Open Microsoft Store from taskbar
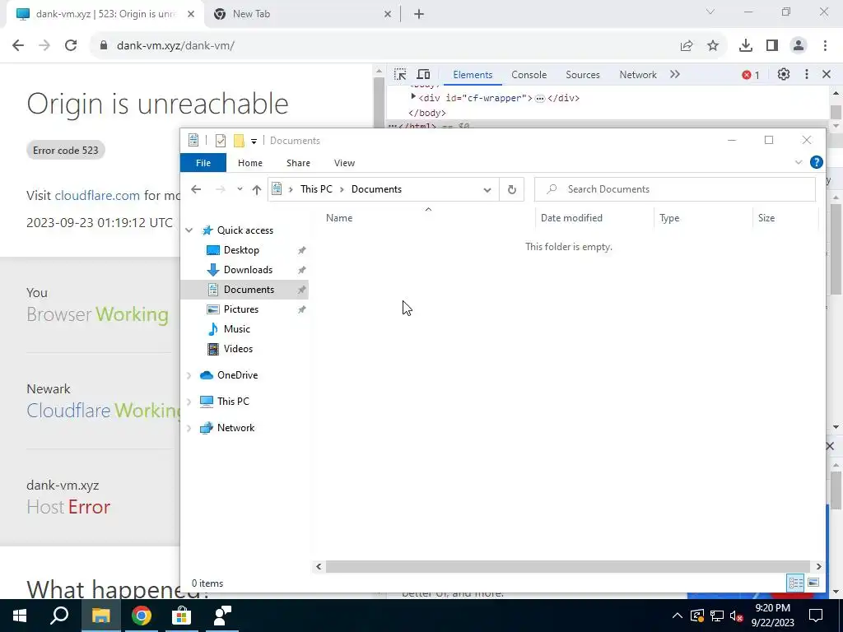This screenshot has height=632, width=843. coord(182,616)
